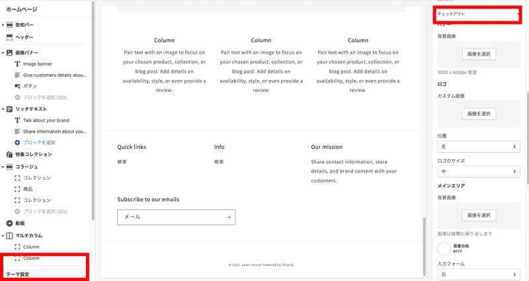Open the 背景の色 #FFF color swatch
The width and height of the screenshot is (529, 281).
click(x=444, y=249)
